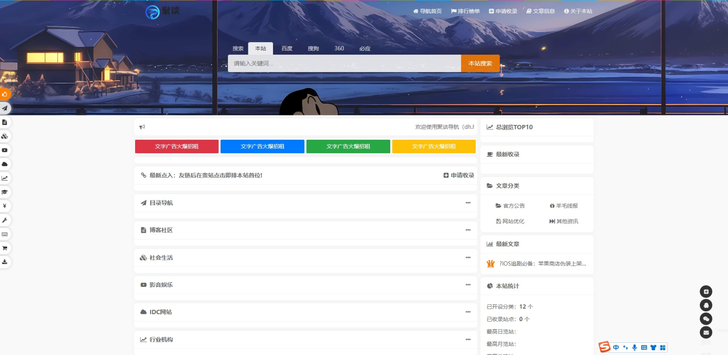Click the cubes sidebar icon

coord(4,136)
